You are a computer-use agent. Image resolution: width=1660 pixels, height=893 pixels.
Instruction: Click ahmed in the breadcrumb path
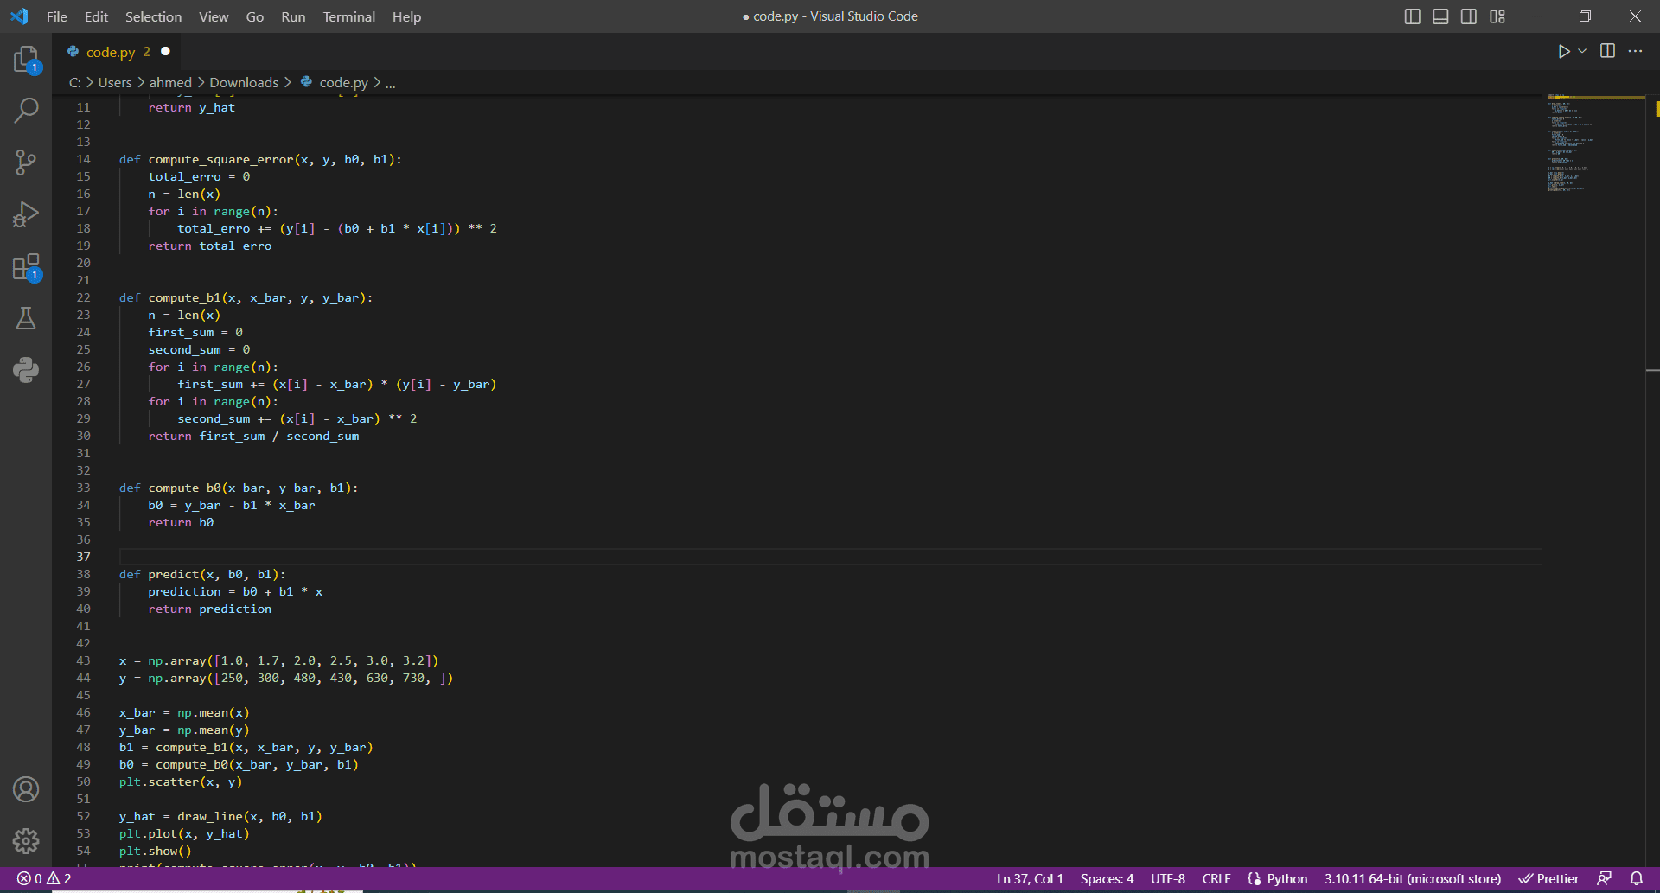tap(170, 83)
